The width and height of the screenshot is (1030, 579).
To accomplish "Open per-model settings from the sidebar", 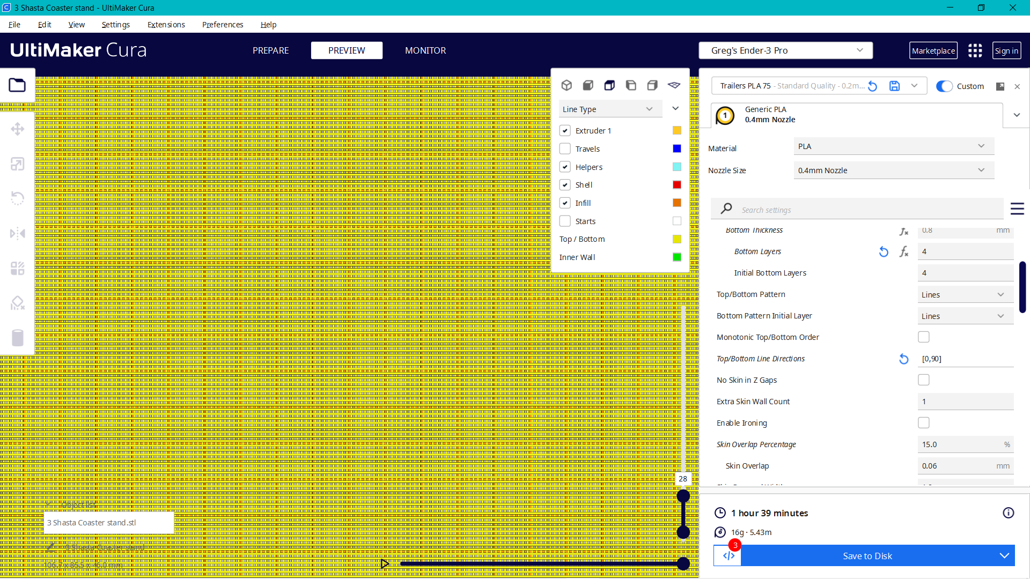I will pyautogui.click(x=18, y=268).
